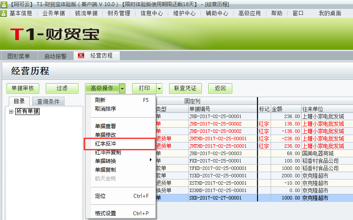This screenshot has height=220, width=353.
Task: Open the 窗口 menu
Action: tap(298, 13)
